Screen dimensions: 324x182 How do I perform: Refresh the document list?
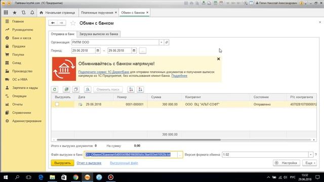pyautogui.click(x=55, y=89)
